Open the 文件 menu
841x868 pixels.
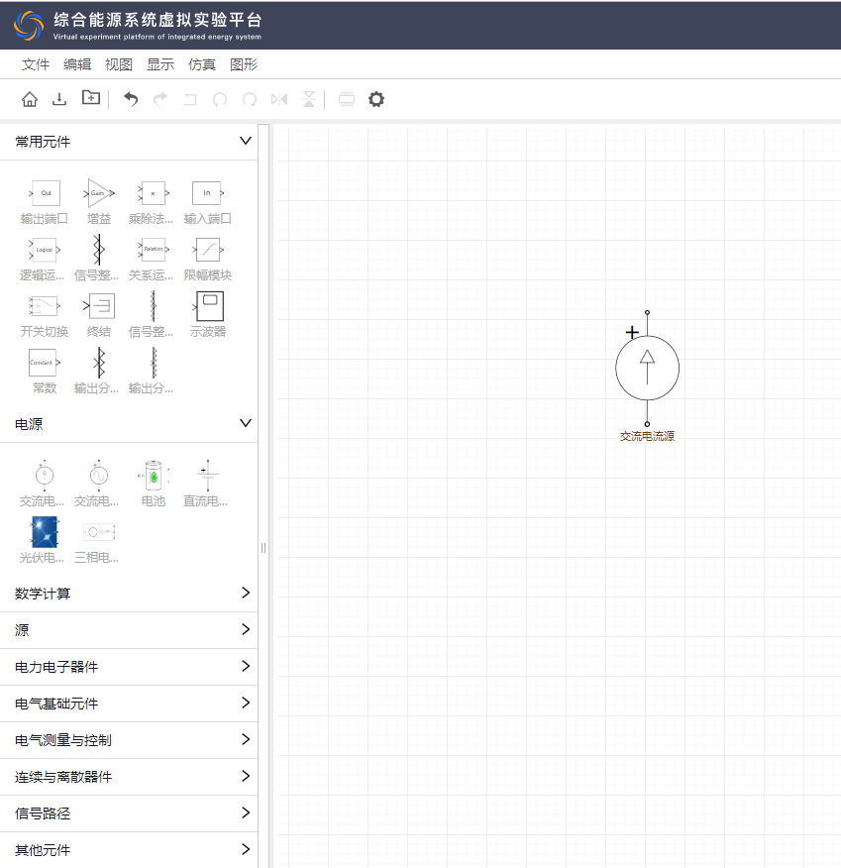coord(36,64)
